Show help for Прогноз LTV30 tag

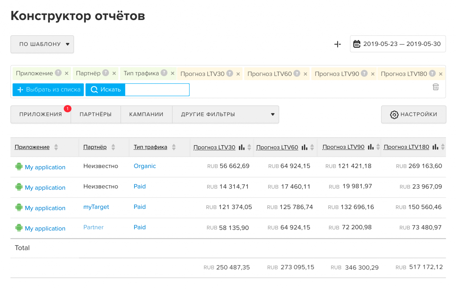pos(230,74)
